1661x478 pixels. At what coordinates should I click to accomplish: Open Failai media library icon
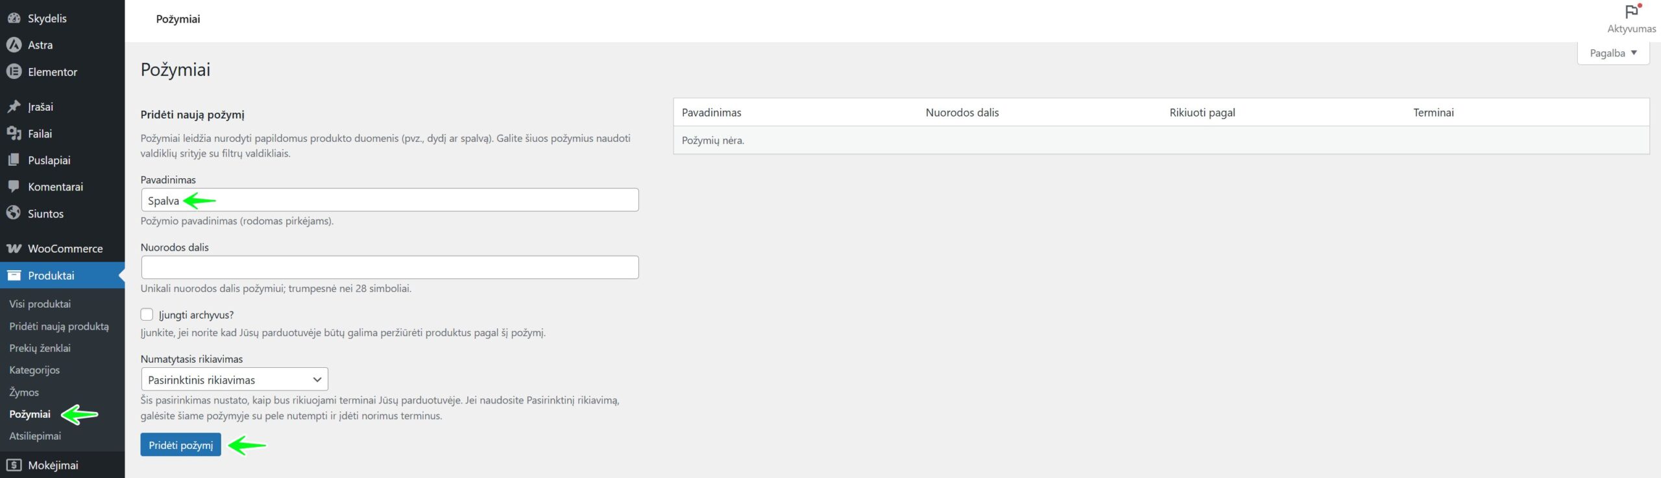[x=14, y=133]
